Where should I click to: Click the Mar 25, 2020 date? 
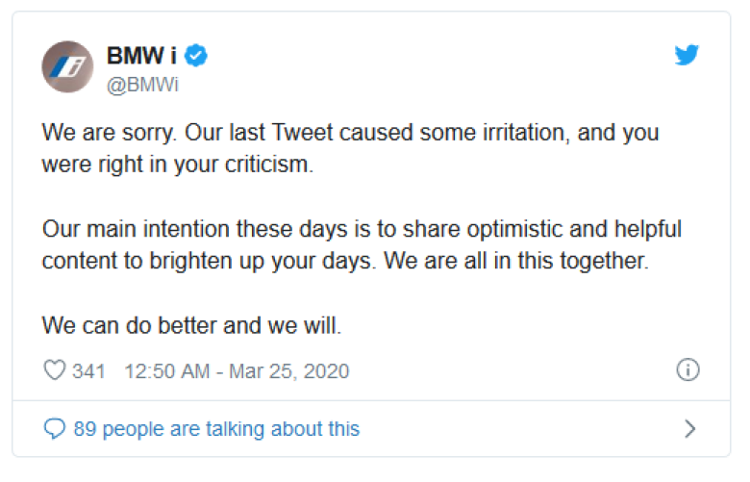[288, 371]
